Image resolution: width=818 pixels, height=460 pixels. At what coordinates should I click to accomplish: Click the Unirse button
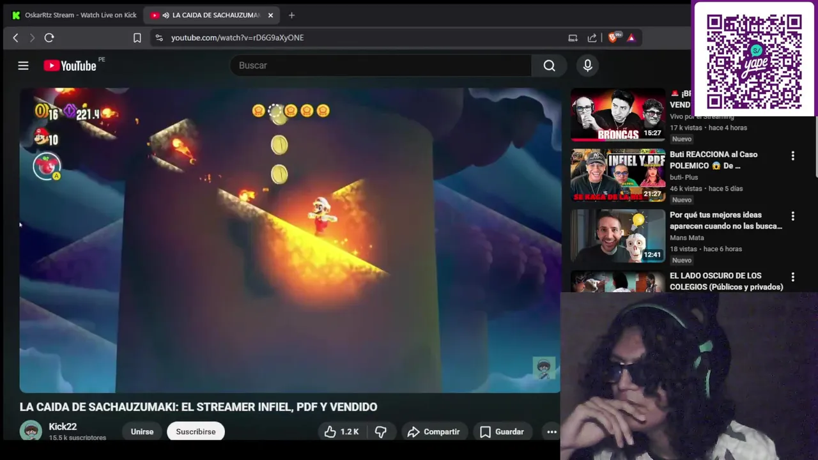(142, 431)
